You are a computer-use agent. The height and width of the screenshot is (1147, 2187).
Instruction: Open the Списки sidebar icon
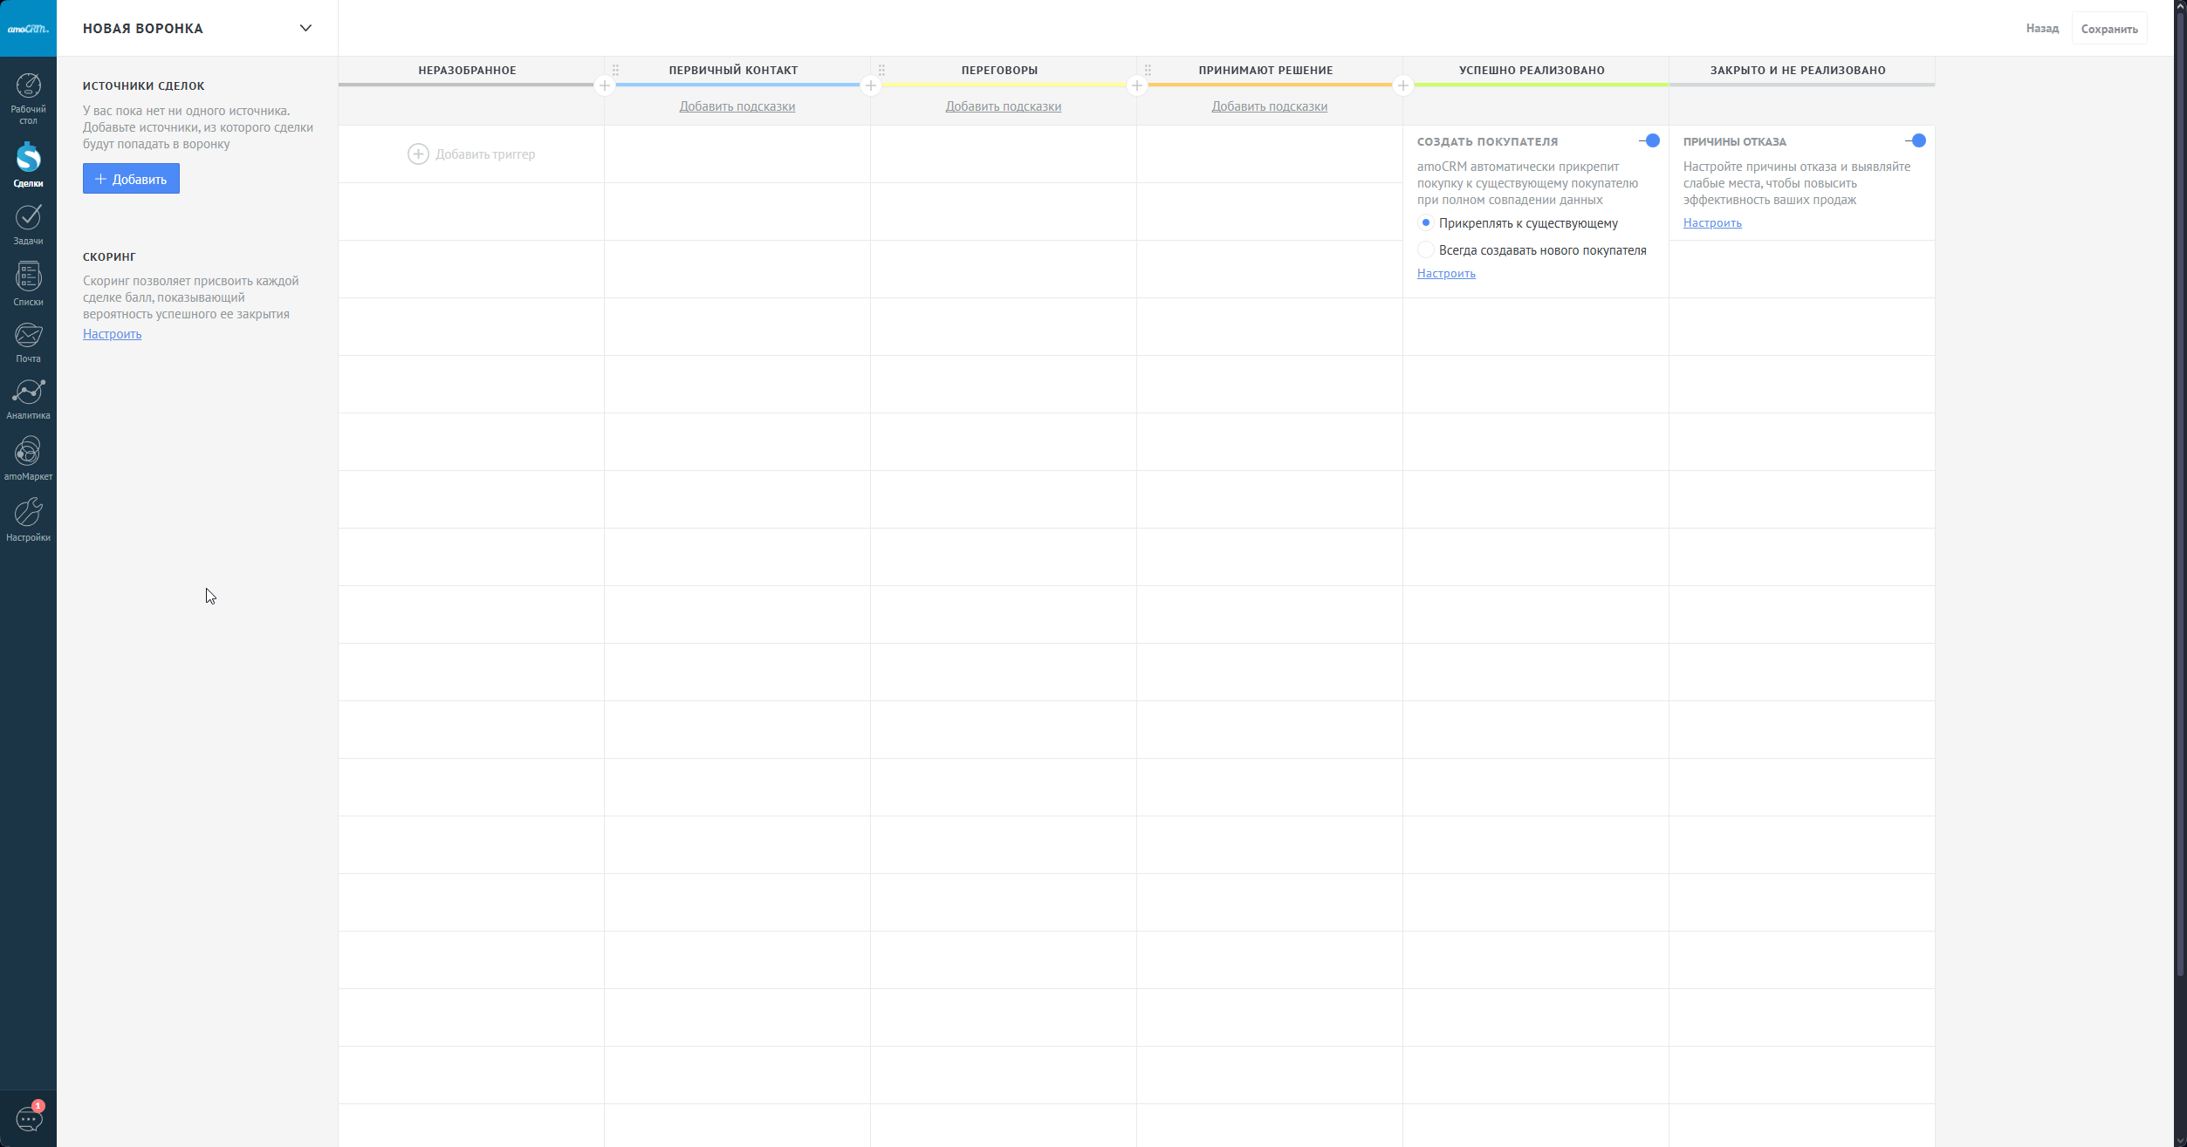coord(28,277)
